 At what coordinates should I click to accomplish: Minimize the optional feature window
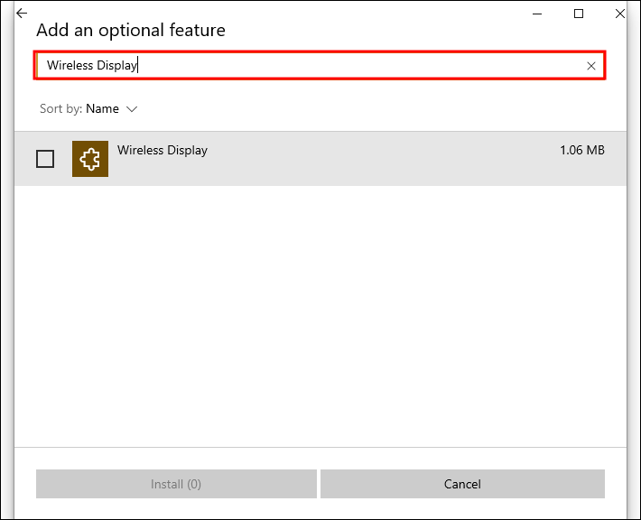pyautogui.click(x=538, y=14)
